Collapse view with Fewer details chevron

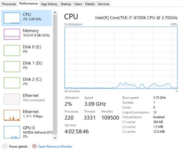point(5,146)
